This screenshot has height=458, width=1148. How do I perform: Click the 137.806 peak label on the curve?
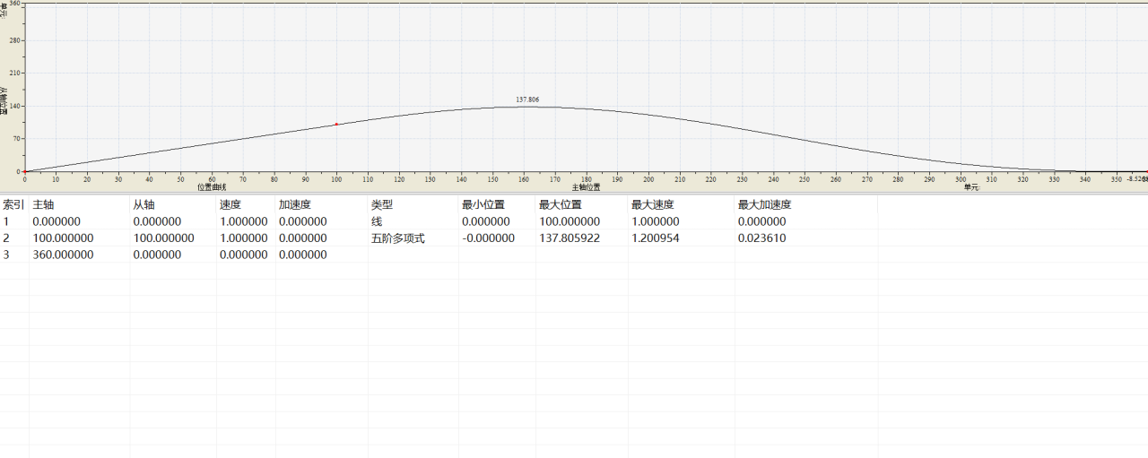pos(527,99)
